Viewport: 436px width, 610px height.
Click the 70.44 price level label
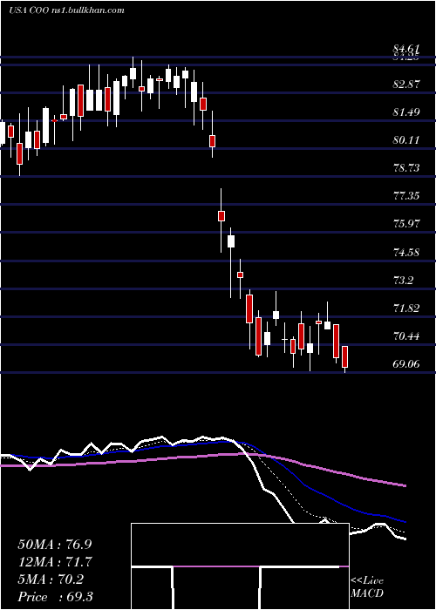click(x=406, y=336)
